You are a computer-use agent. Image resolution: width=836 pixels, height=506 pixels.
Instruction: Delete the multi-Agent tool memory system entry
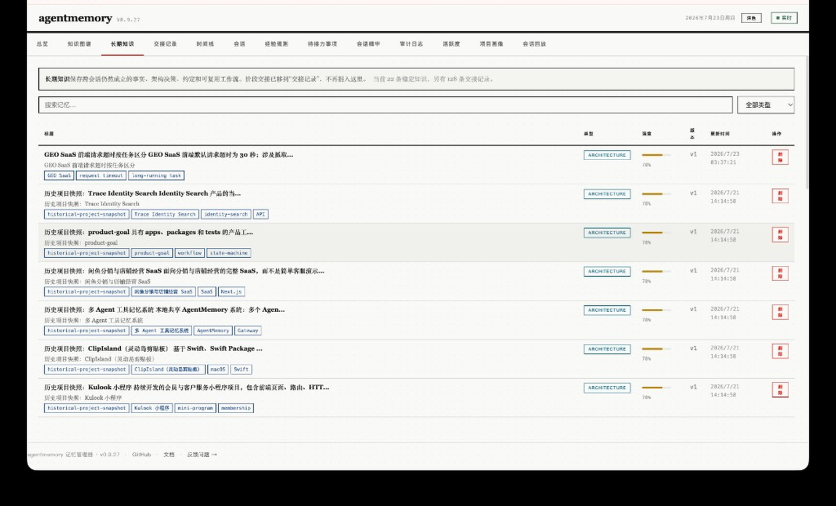click(x=780, y=312)
